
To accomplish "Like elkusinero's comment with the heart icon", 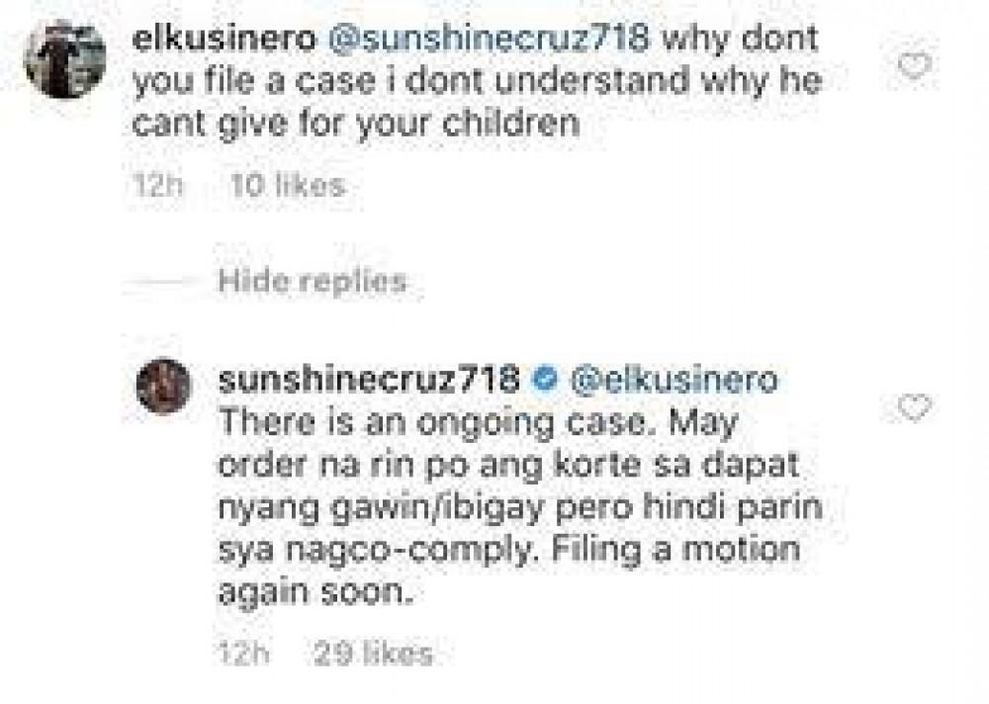I will (914, 64).
